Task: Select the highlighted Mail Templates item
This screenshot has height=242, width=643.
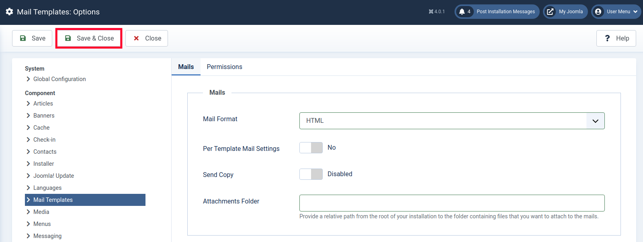Action: [85, 200]
